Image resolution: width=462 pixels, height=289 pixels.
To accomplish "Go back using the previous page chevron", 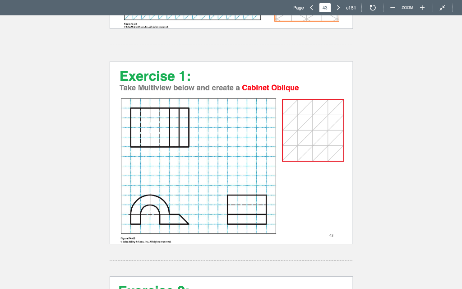I will (x=311, y=7).
